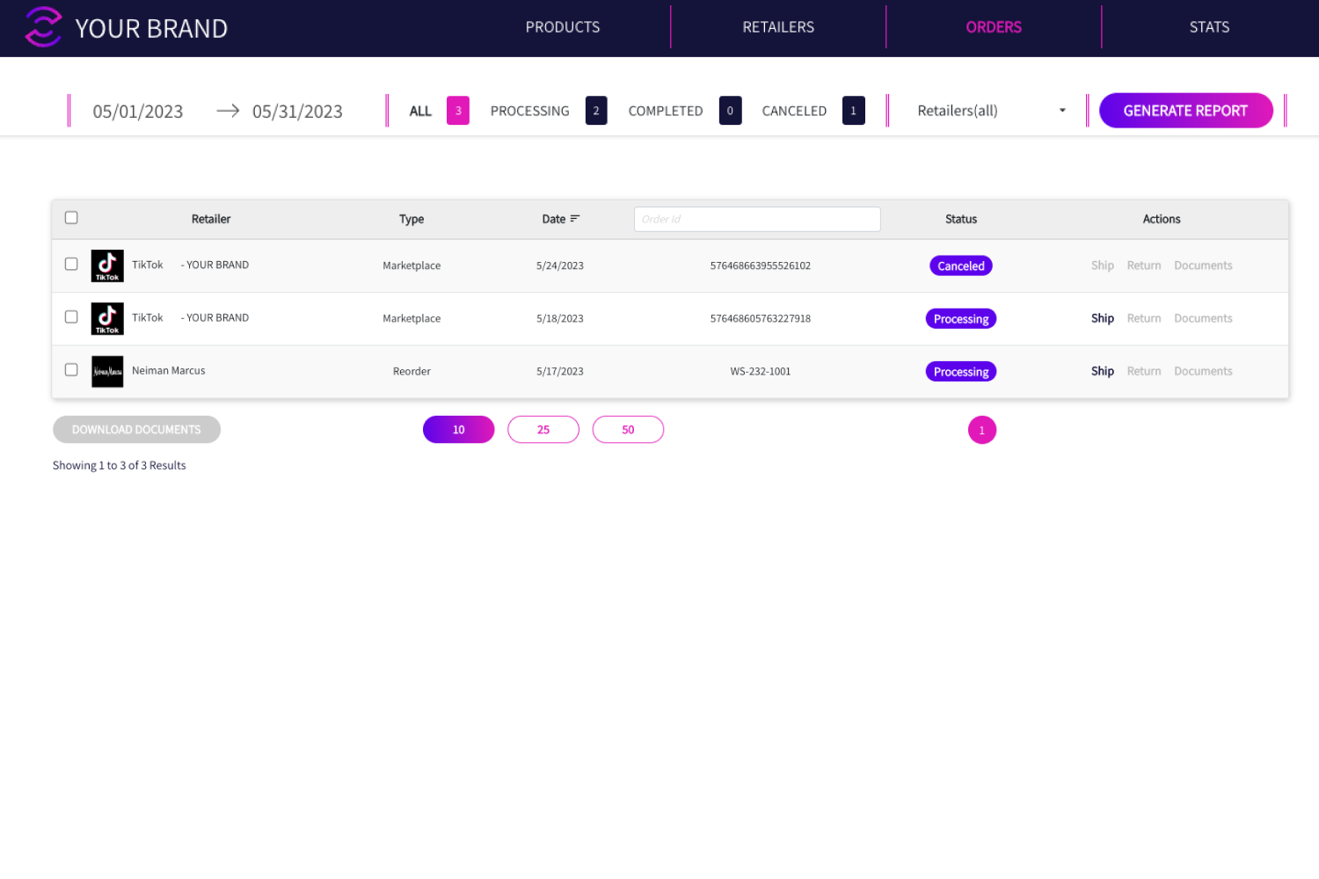Go to the Products tab

563,27
